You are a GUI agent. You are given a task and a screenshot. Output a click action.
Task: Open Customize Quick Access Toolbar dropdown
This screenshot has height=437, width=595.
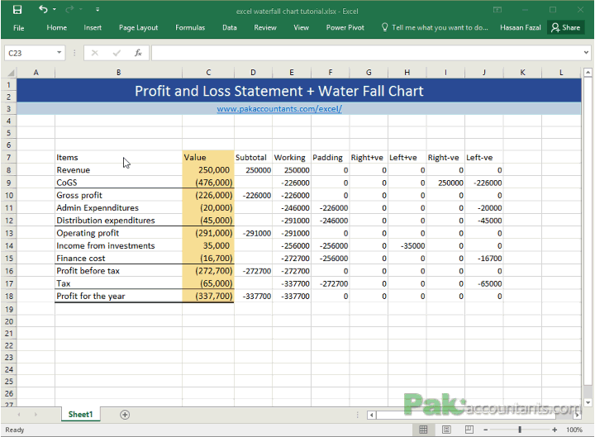click(x=98, y=10)
